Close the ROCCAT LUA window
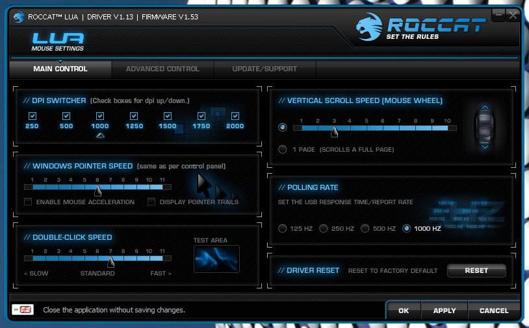 [x=513, y=15]
